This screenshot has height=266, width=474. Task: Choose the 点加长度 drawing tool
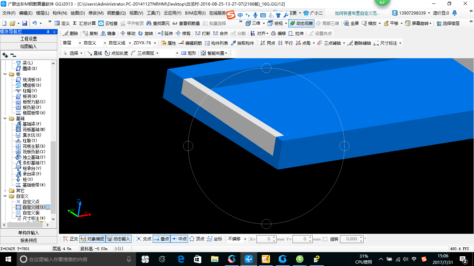coord(116,53)
